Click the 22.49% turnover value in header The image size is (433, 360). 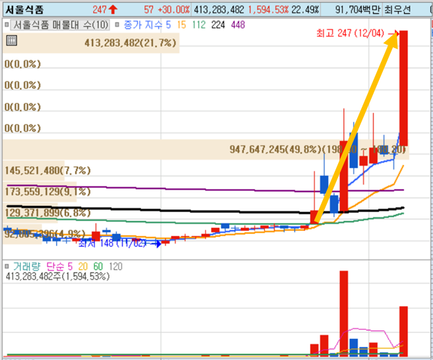click(x=305, y=10)
